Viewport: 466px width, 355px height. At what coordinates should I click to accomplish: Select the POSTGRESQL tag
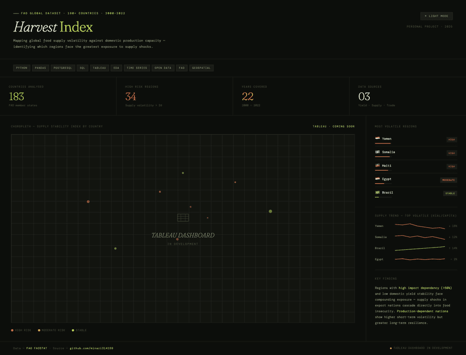62,68
